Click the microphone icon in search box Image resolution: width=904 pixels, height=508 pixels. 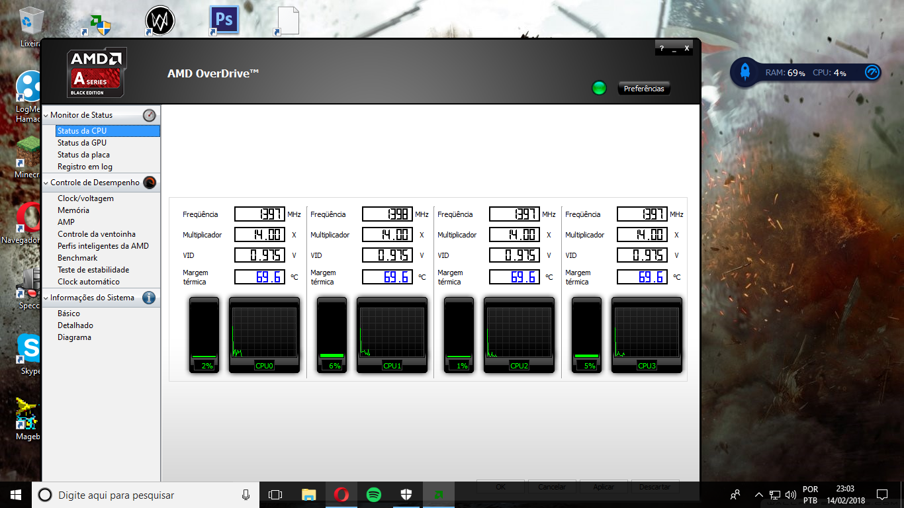click(246, 495)
